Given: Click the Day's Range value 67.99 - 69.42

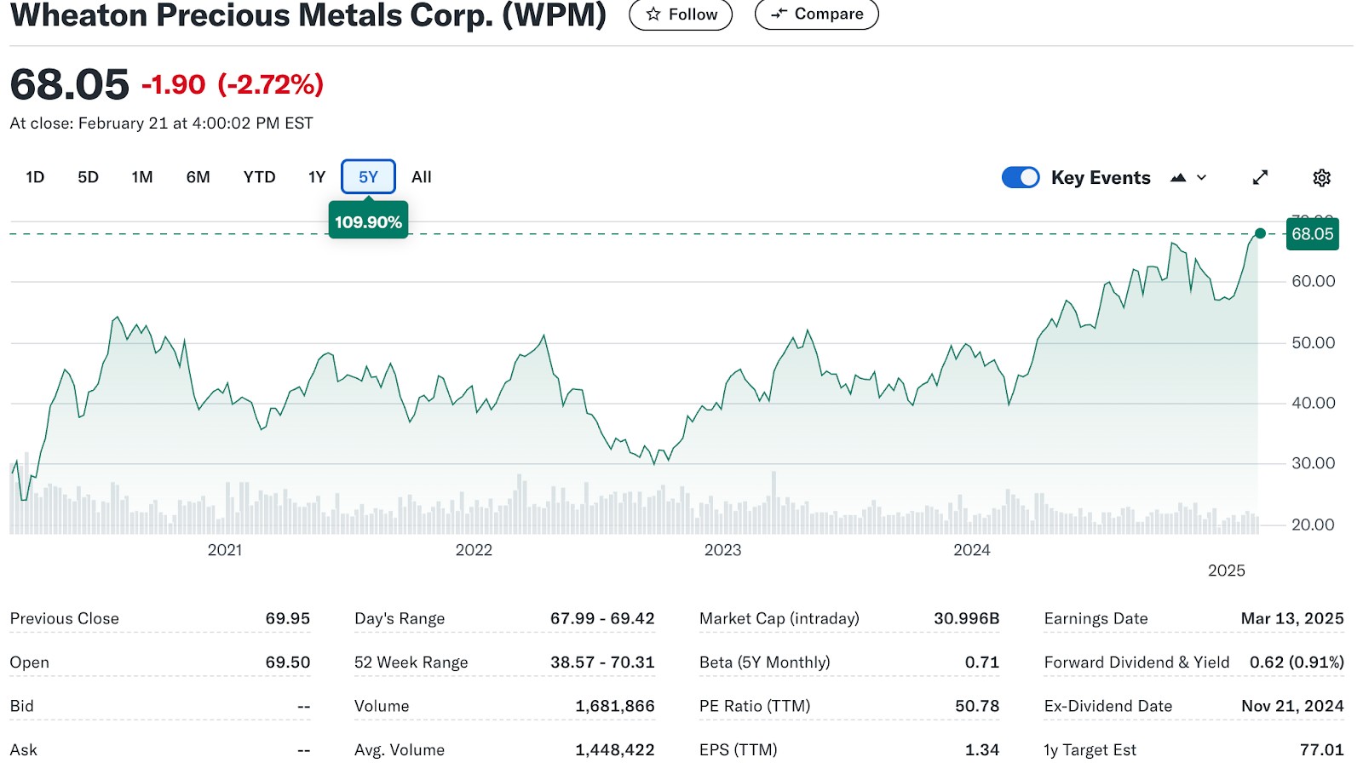Looking at the screenshot, I should pyautogui.click(x=602, y=618).
